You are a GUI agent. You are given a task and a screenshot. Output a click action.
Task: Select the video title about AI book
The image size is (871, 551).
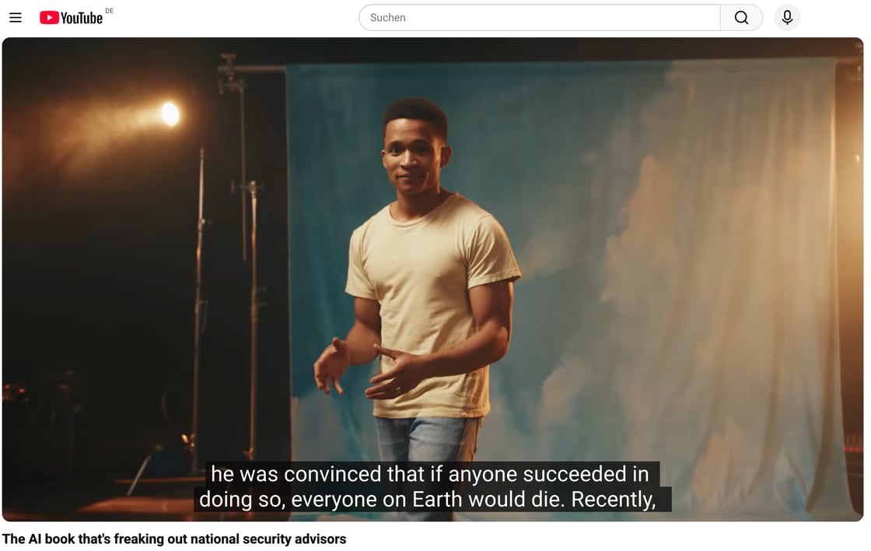coord(174,539)
